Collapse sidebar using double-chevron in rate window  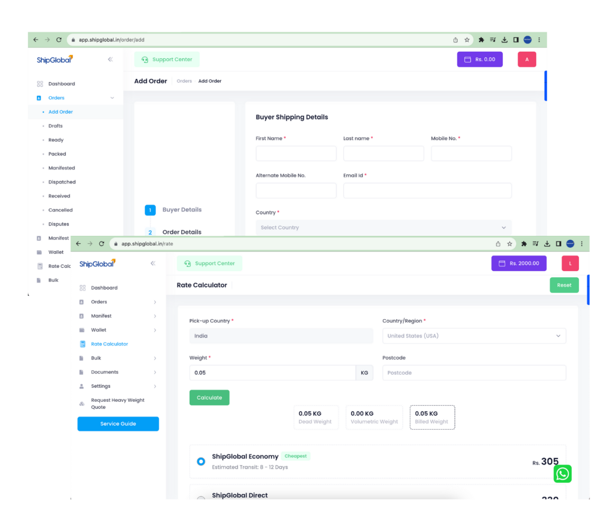coord(153,263)
